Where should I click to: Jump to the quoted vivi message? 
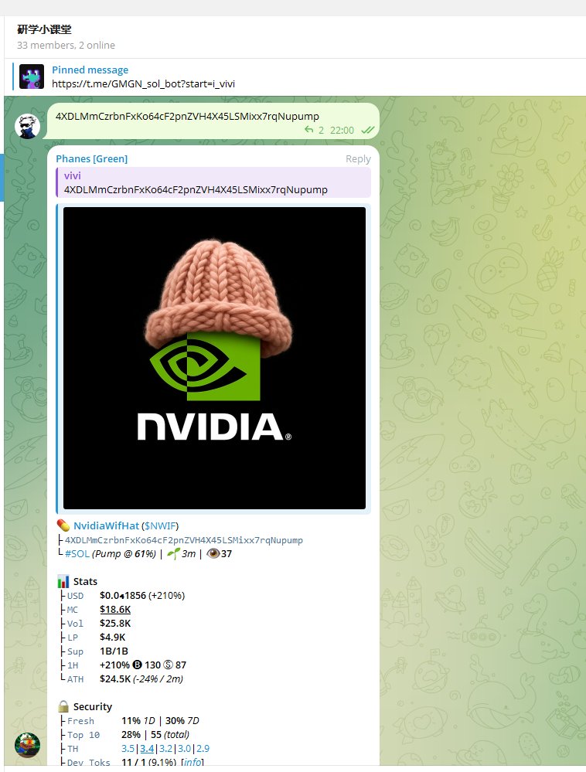[213, 182]
